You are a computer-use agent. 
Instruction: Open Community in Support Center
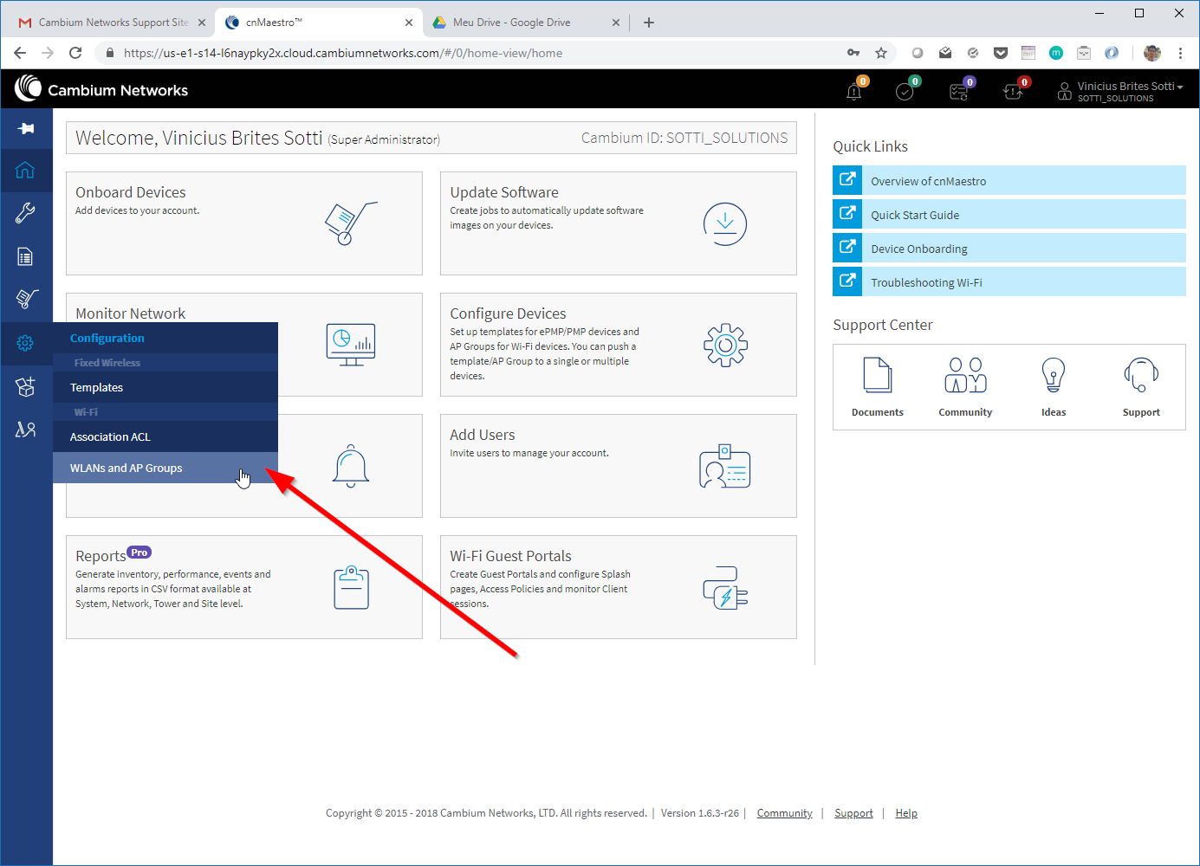[965, 387]
